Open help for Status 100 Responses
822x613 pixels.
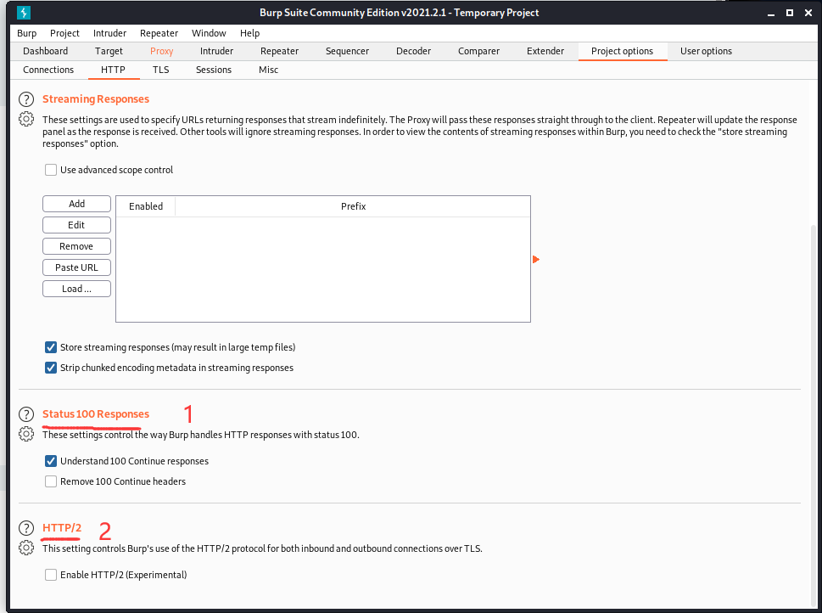click(x=26, y=414)
